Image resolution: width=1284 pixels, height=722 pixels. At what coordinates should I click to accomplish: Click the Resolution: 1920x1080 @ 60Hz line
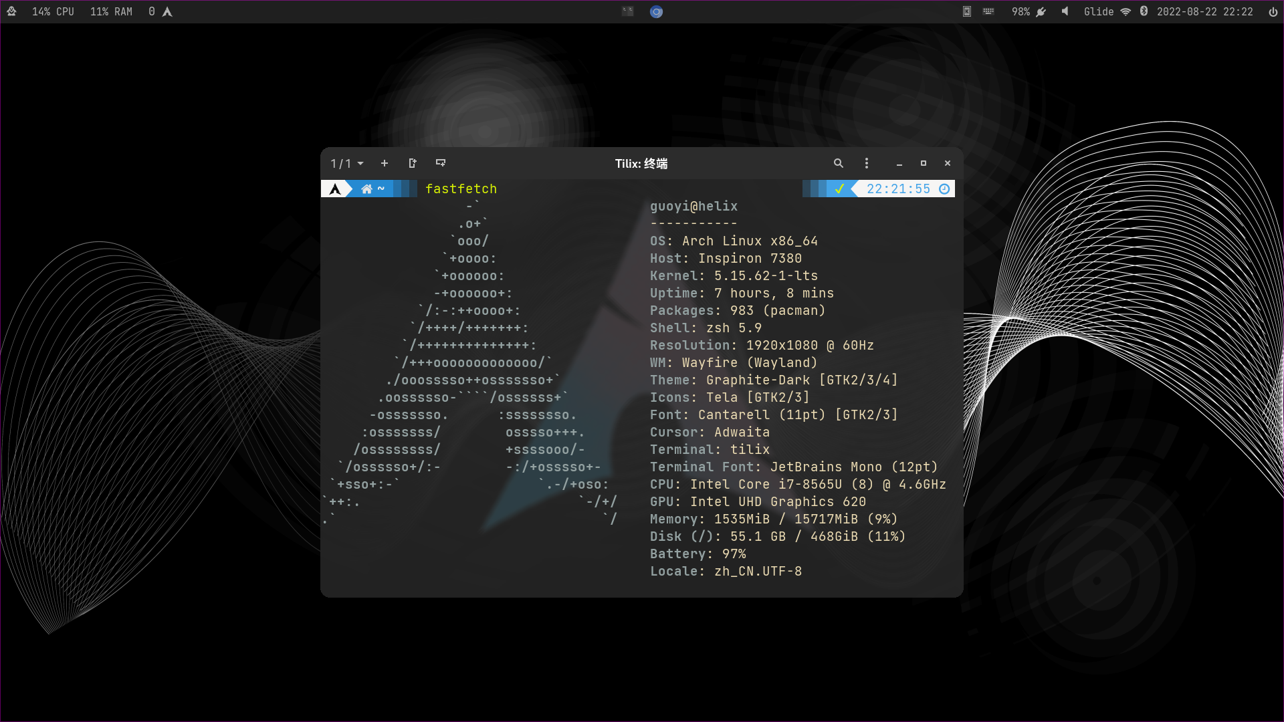(762, 346)
